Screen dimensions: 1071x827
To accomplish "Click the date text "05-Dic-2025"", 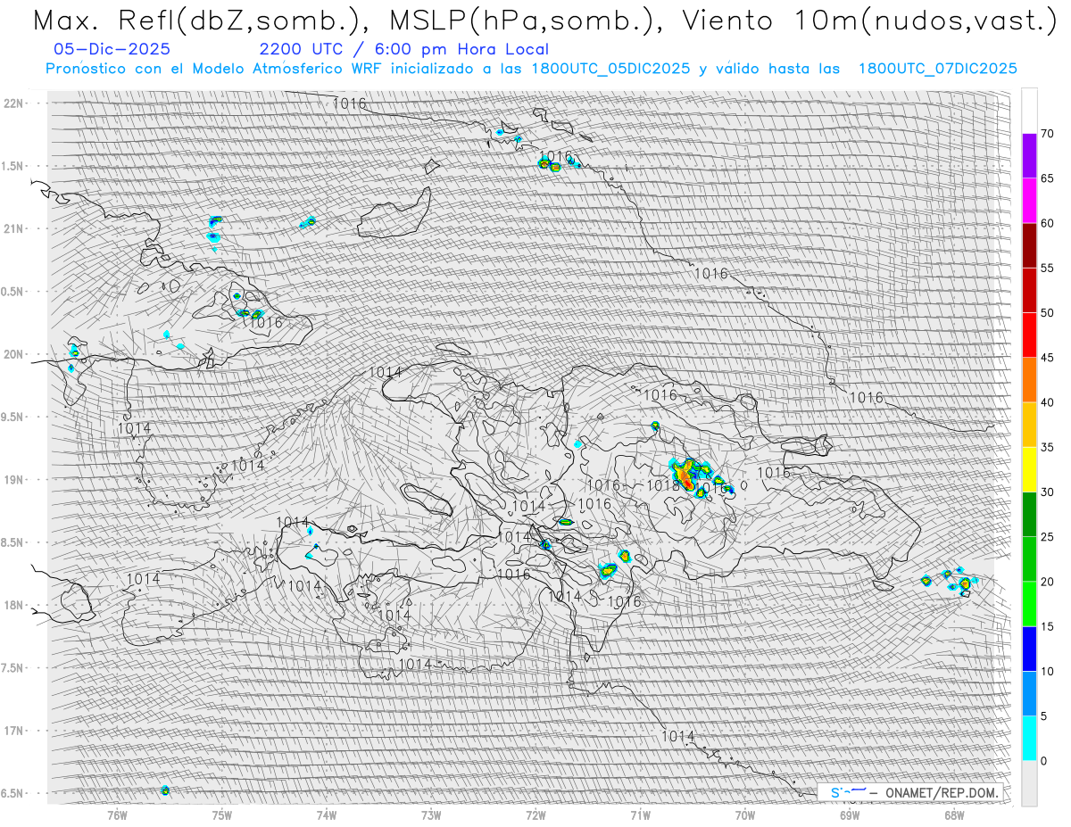I will (112, 50).
